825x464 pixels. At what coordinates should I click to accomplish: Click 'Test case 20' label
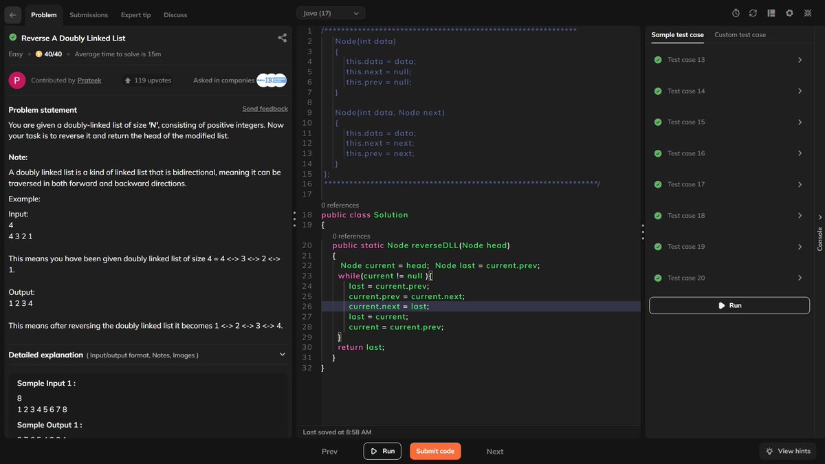[686, 278]
